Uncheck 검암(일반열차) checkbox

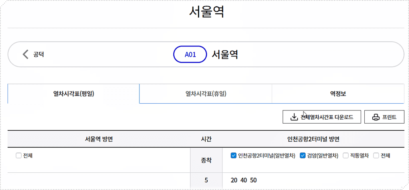click(x=303, y=156)
